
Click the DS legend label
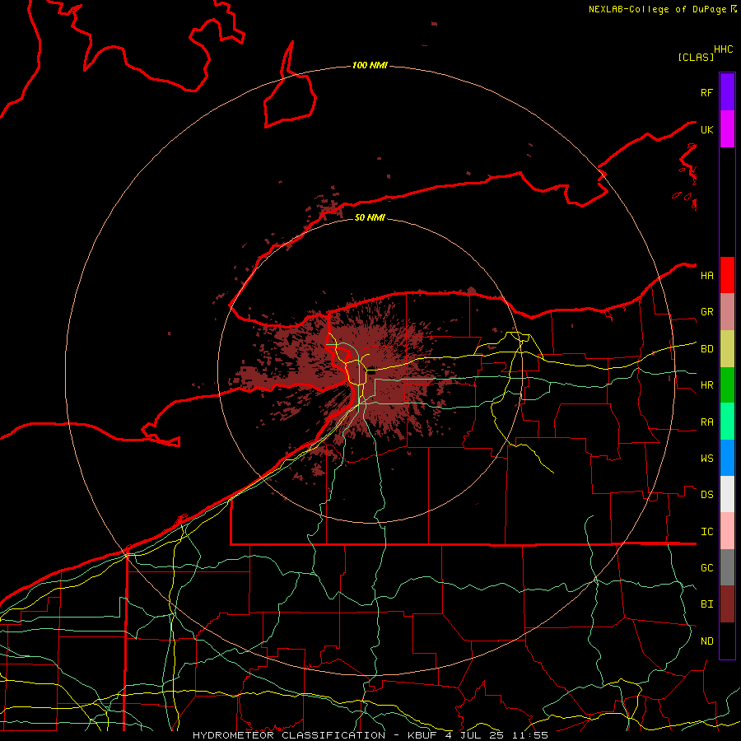pyautogui.click(x=706, y=495)
